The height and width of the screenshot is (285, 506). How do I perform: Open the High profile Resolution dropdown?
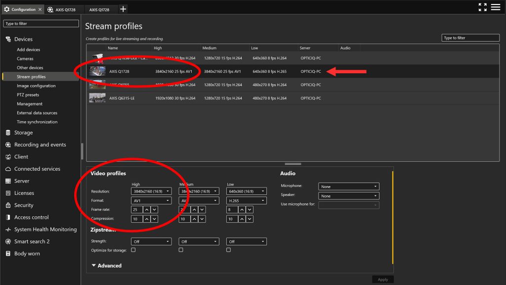[151, 191]
